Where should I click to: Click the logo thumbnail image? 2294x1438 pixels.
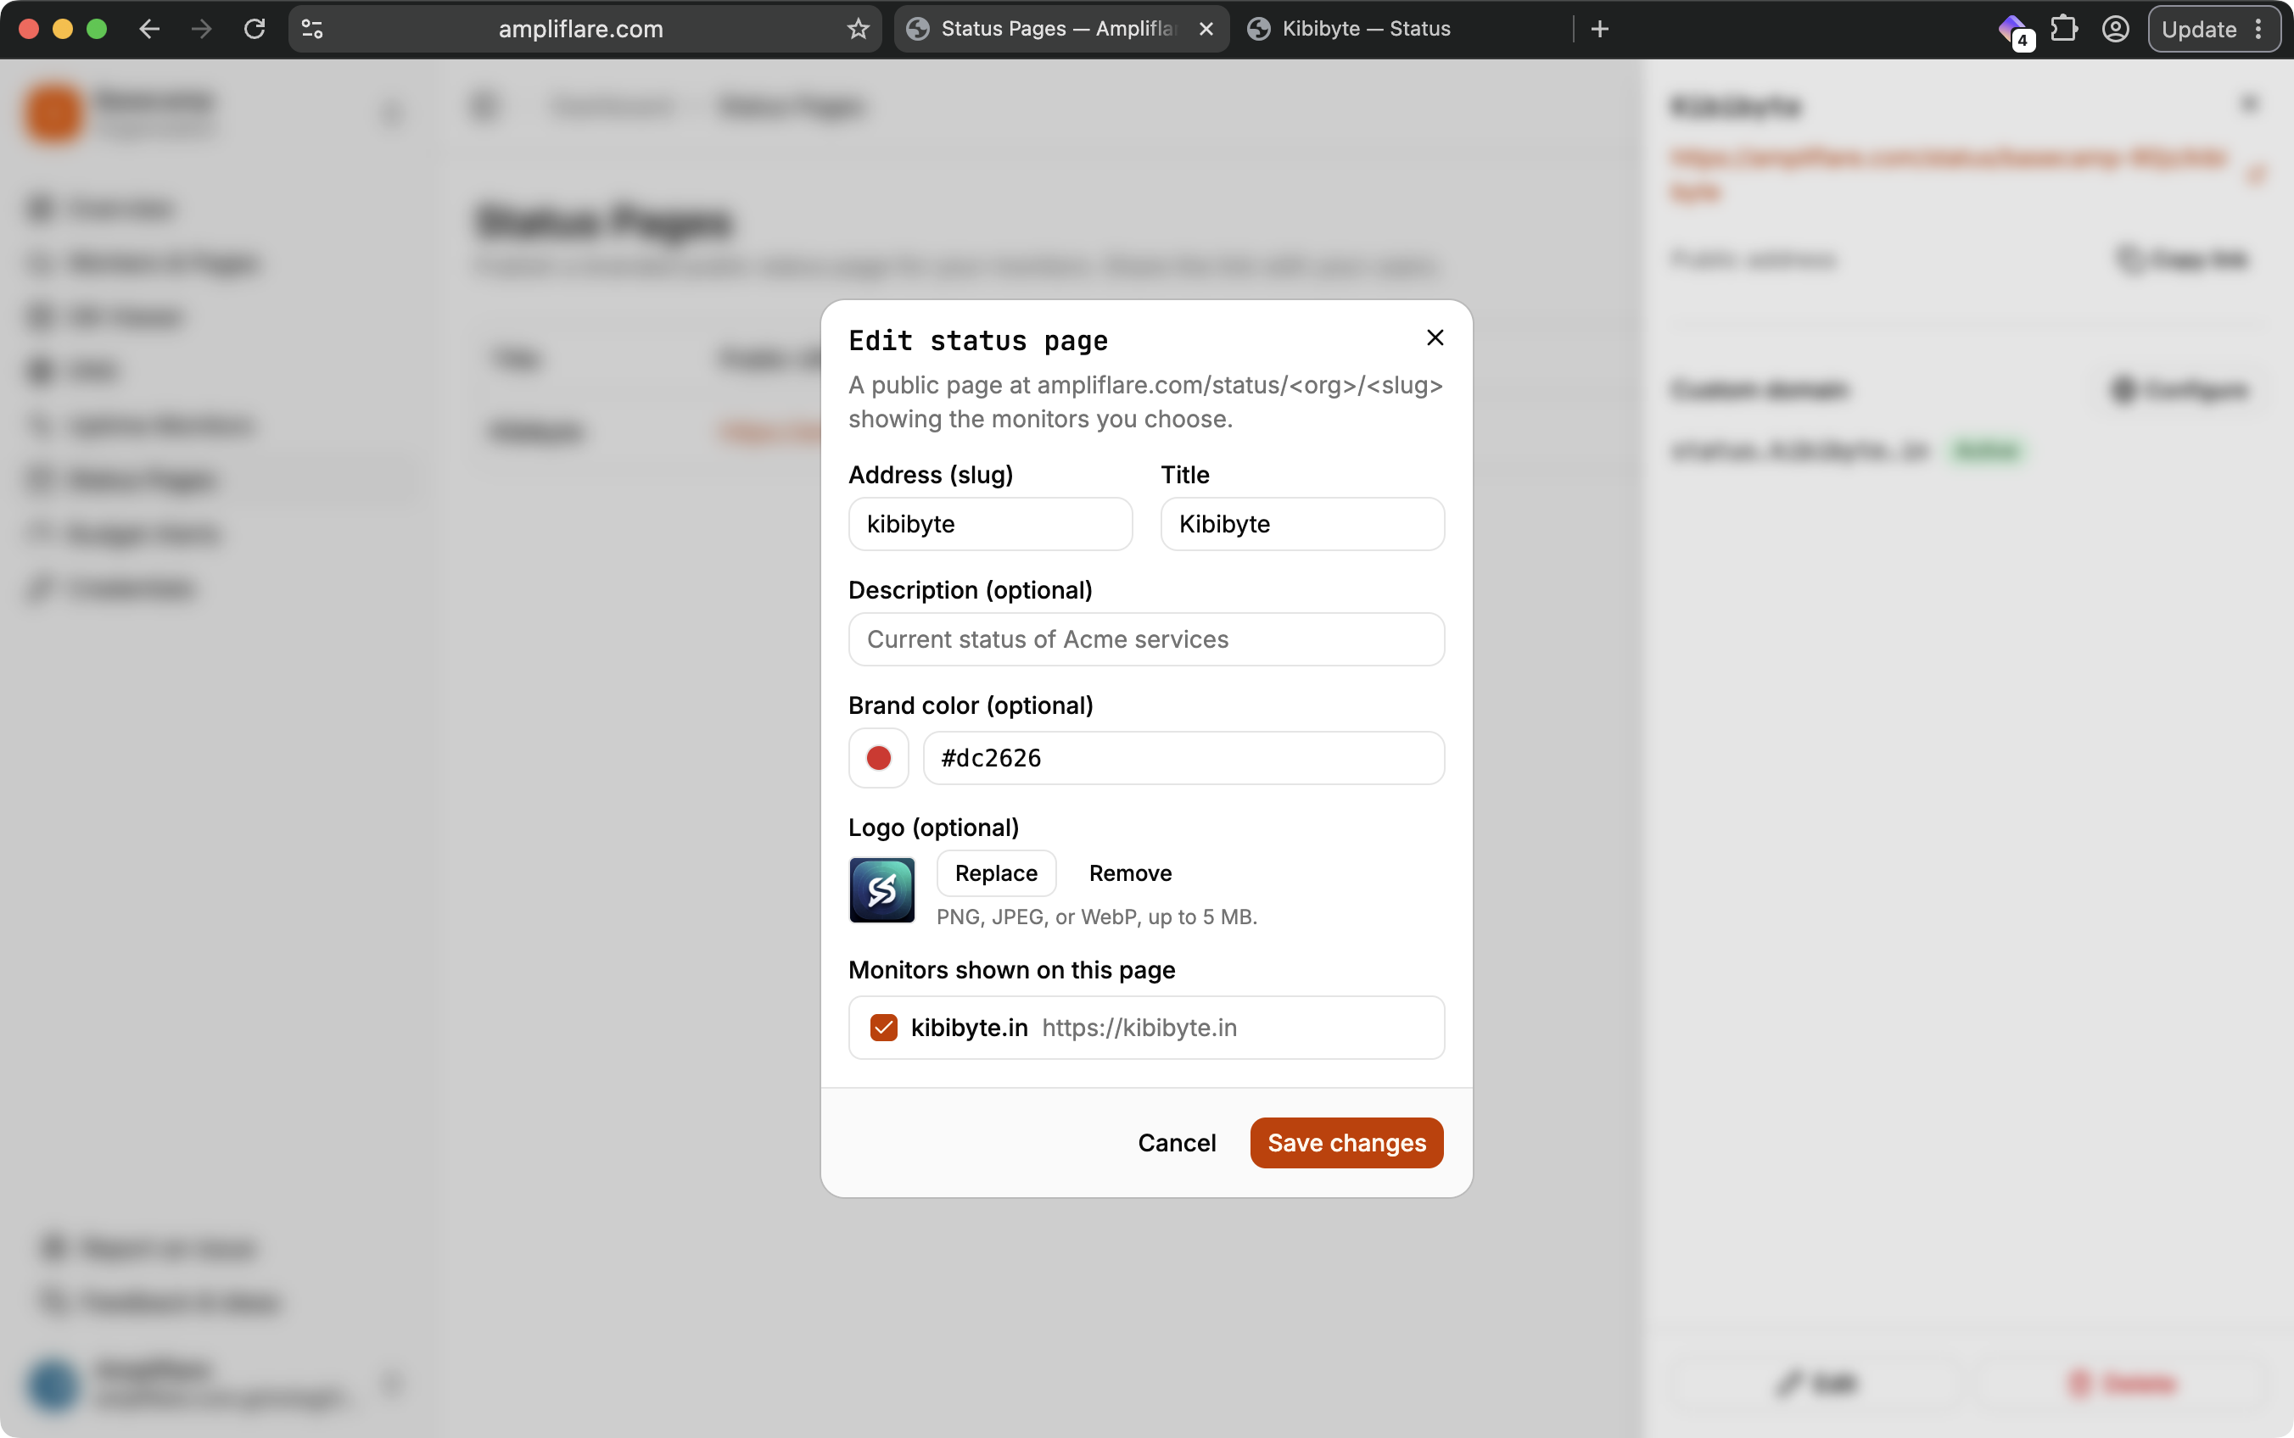881,890
